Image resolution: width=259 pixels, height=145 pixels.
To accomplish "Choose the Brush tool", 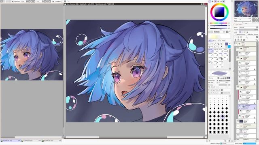I will [x=221, y=50].
